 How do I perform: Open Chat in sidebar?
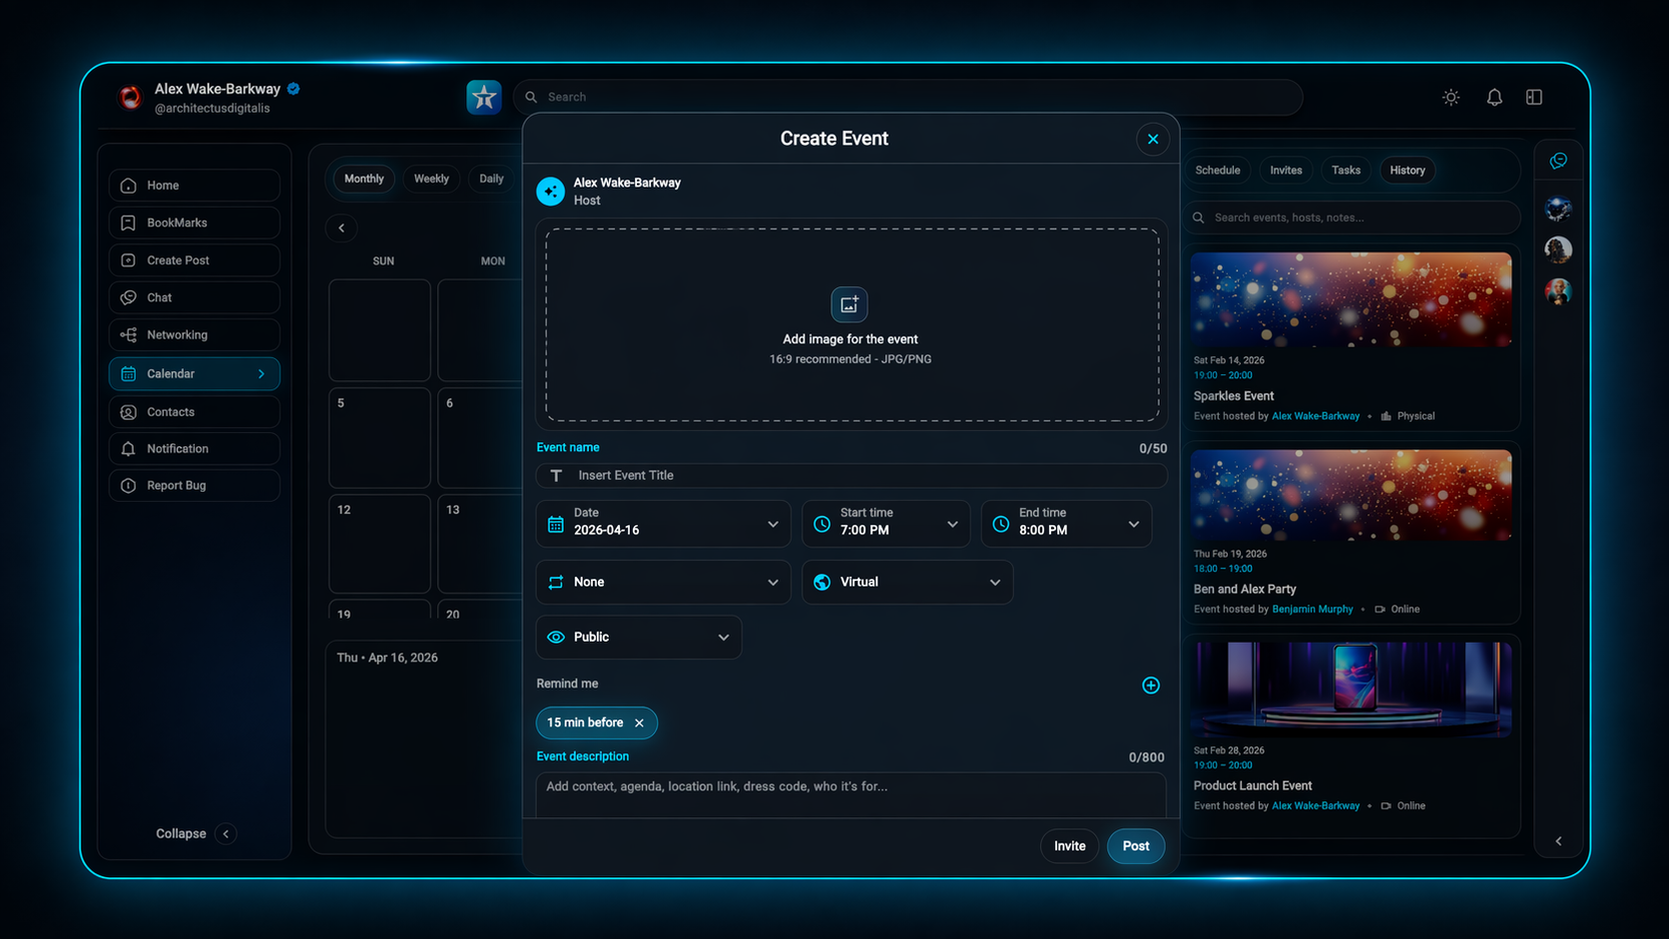(x=195, y=297)
